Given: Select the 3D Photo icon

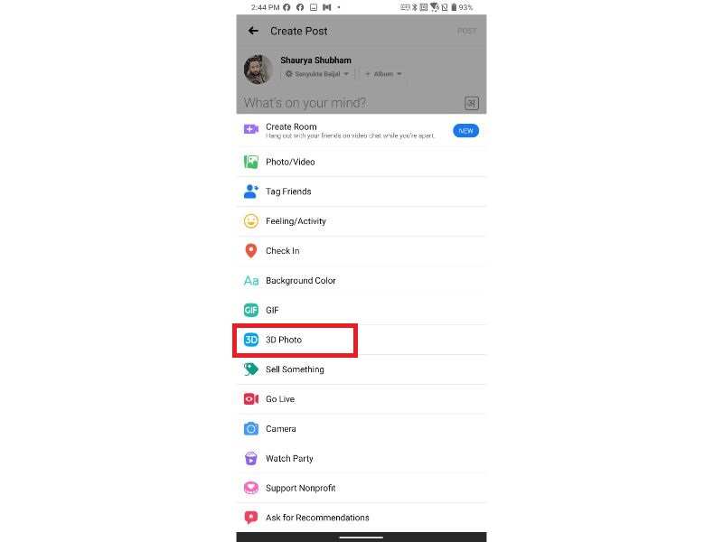Looking at the screenshot, I should click(251, 340).
